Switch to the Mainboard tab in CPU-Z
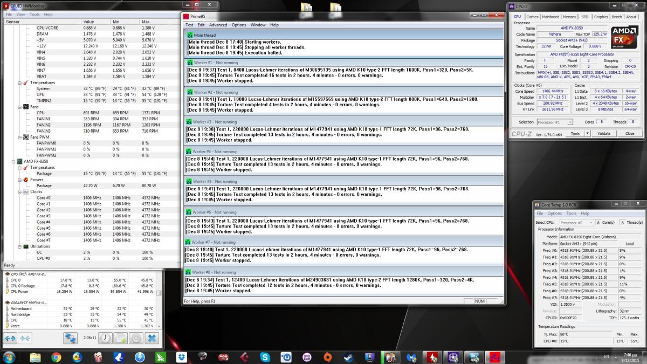Viewport: 647px width, 364px height. tap(550, 17)
